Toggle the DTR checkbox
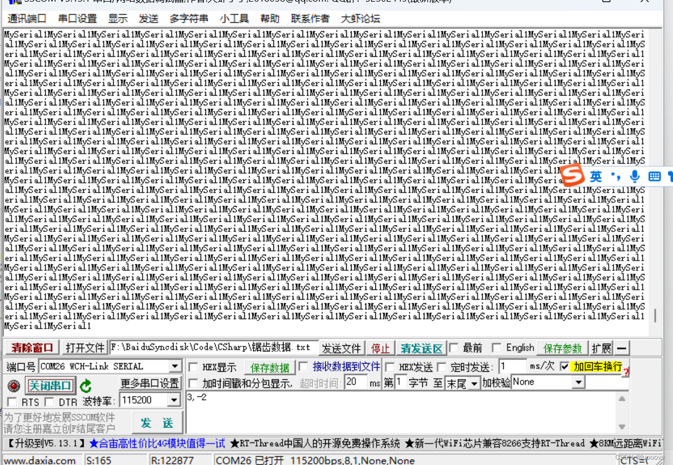 pyautogui.click(x=49, y=402)
